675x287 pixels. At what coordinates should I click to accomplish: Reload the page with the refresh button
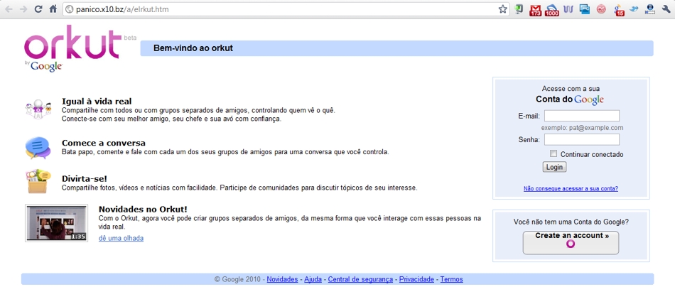coord(38,9)
